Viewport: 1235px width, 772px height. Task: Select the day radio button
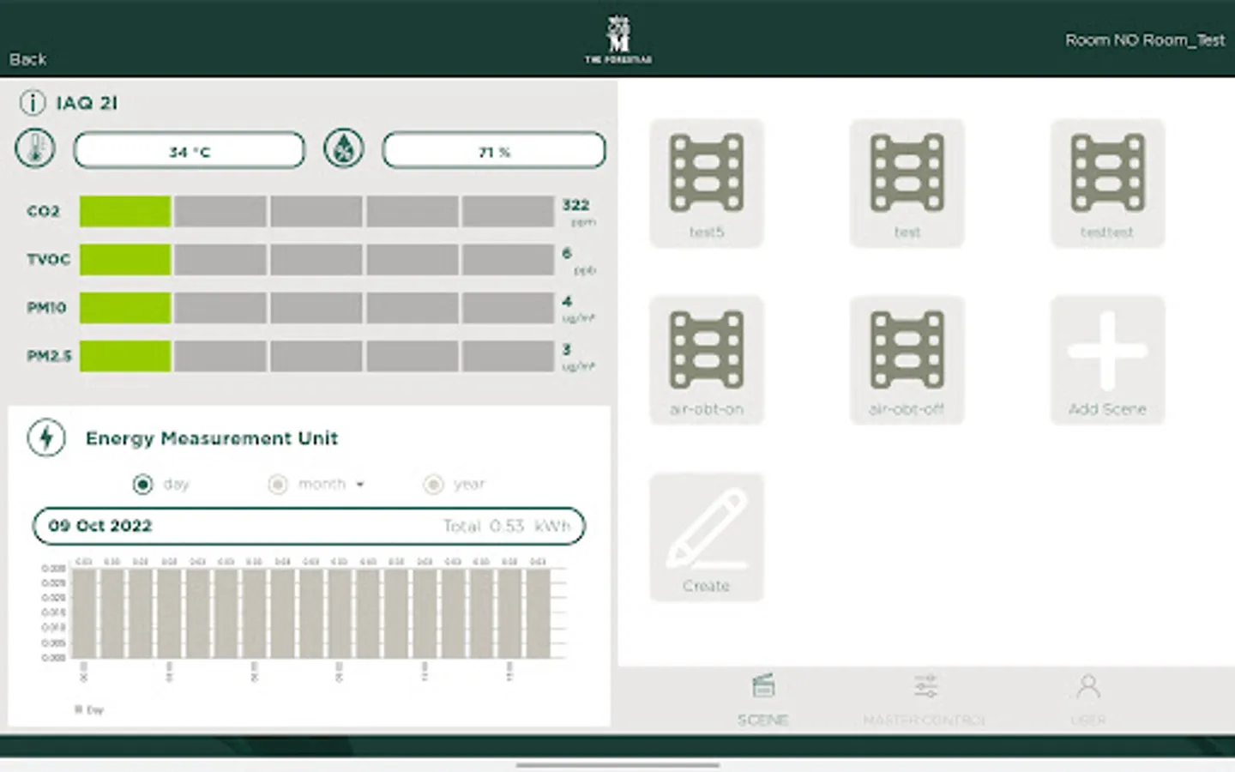pos(142,485)
